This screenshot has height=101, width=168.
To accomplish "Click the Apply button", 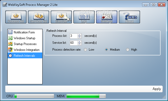I will 157,89.
